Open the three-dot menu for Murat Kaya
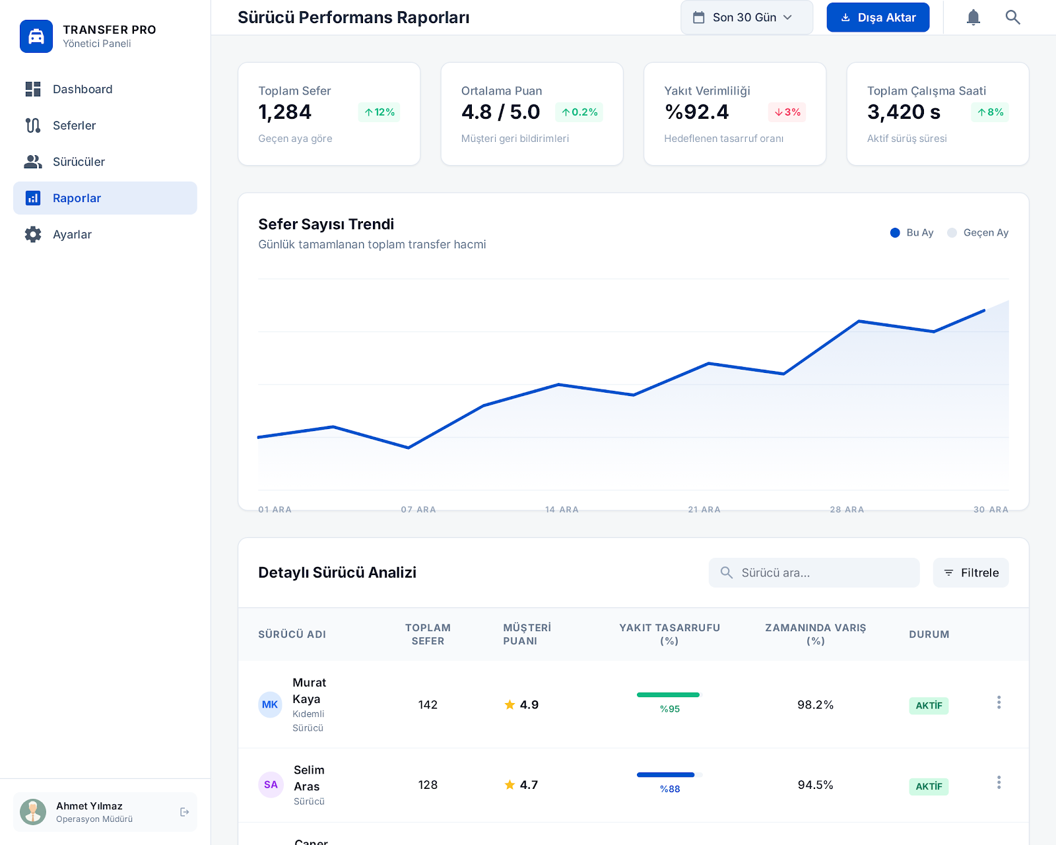Screen dimensions: 1056x845 [999, 702]
